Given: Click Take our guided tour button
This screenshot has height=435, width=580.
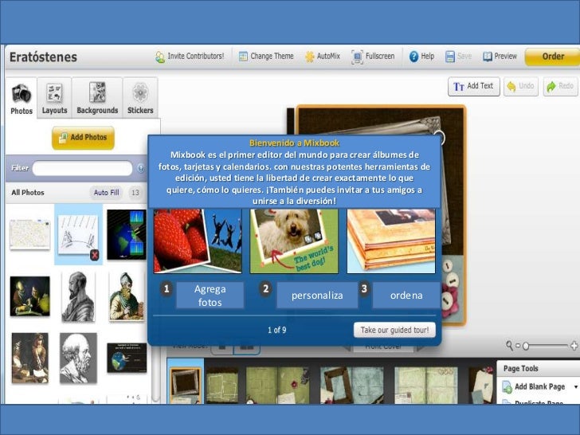Looking at the screenshot, I should tap(394, 330).
